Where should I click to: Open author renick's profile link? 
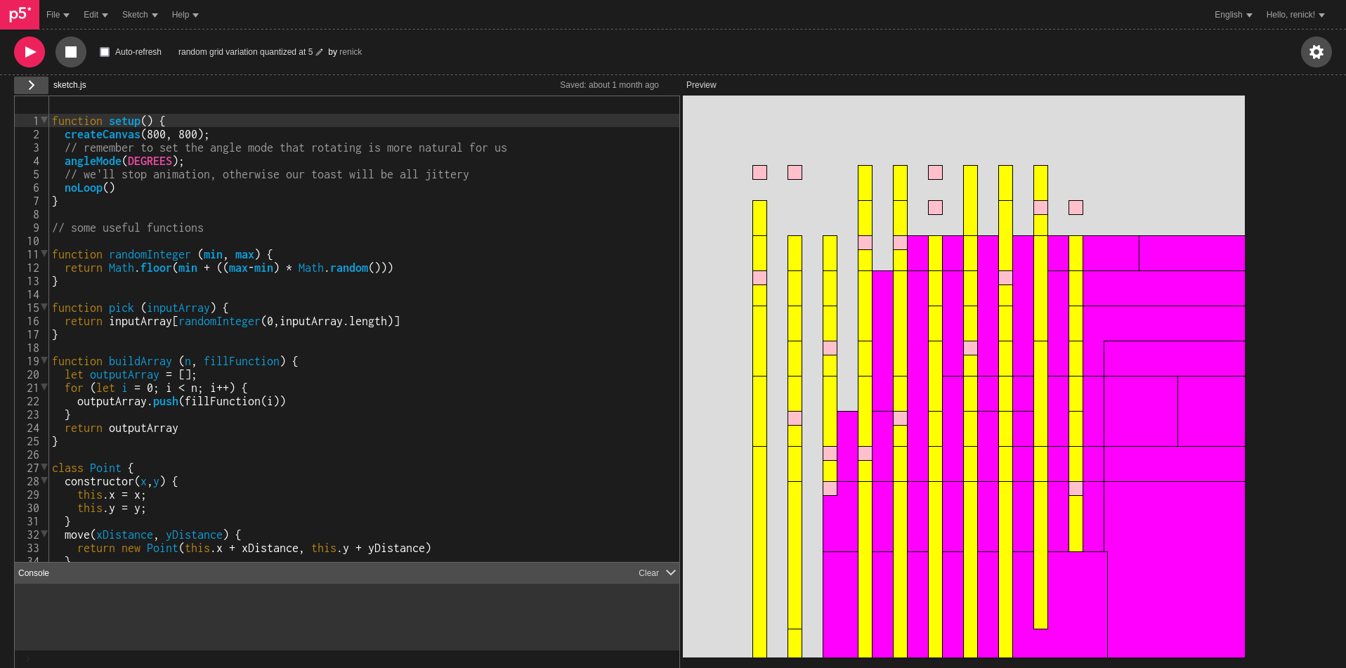click(351, 52)
